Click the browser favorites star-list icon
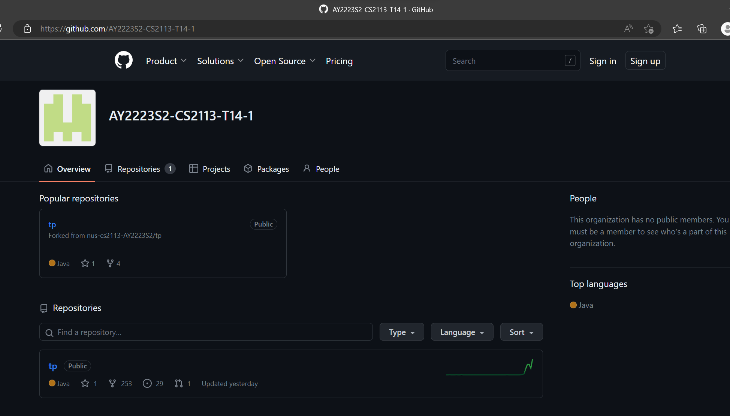730x416 pixels. point(677,29)
